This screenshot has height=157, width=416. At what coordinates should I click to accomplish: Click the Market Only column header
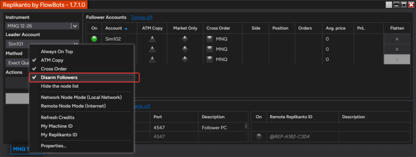185,28
